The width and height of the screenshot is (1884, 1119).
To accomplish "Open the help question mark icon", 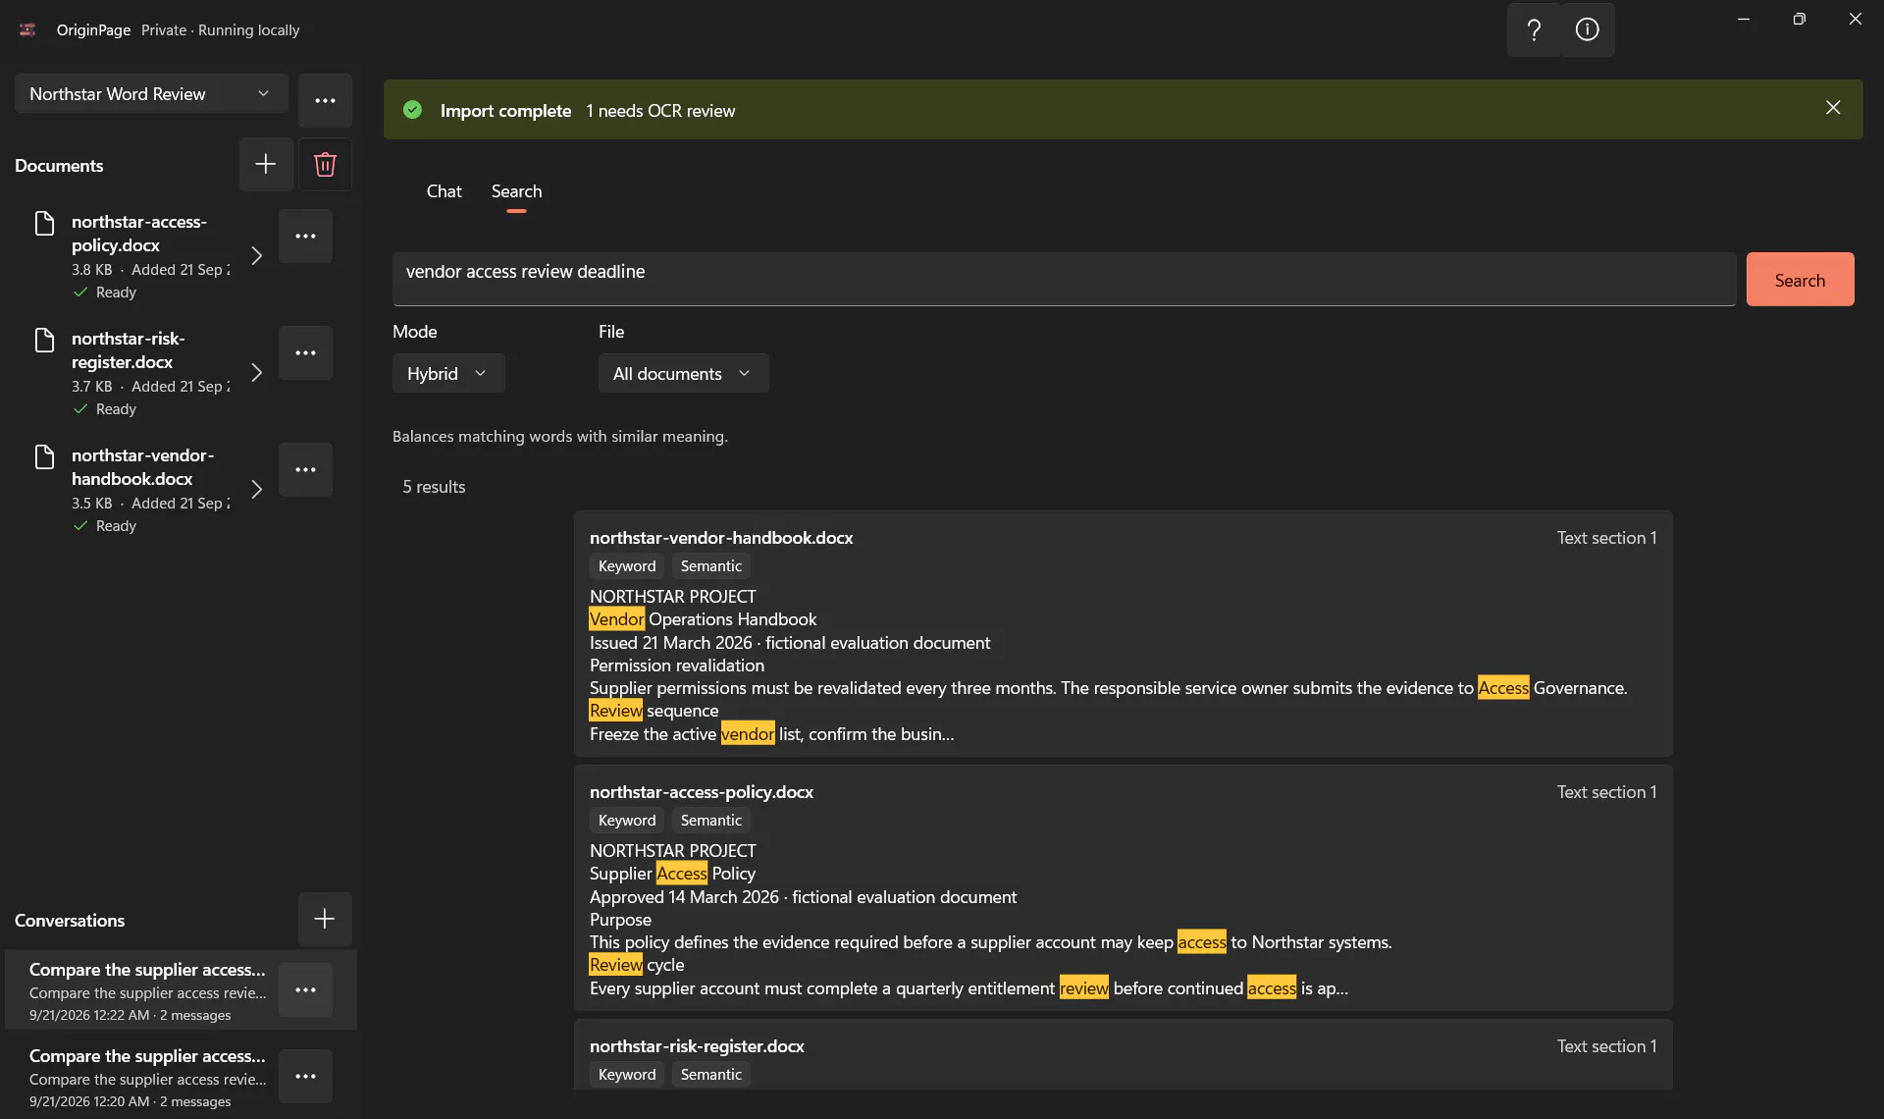I will pos(1534,29).
